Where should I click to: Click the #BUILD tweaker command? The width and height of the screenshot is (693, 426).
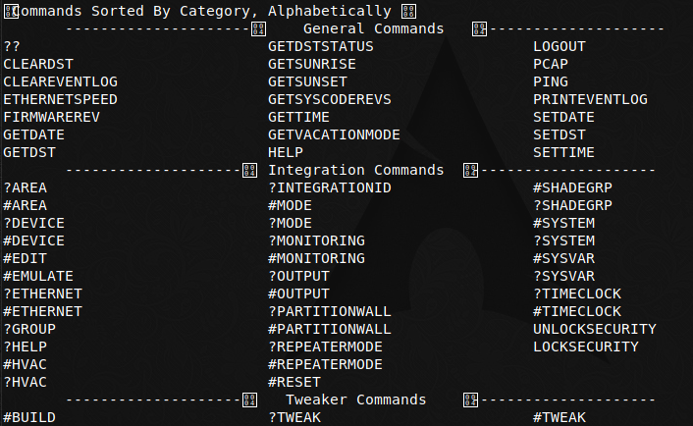tap(29, 417)
